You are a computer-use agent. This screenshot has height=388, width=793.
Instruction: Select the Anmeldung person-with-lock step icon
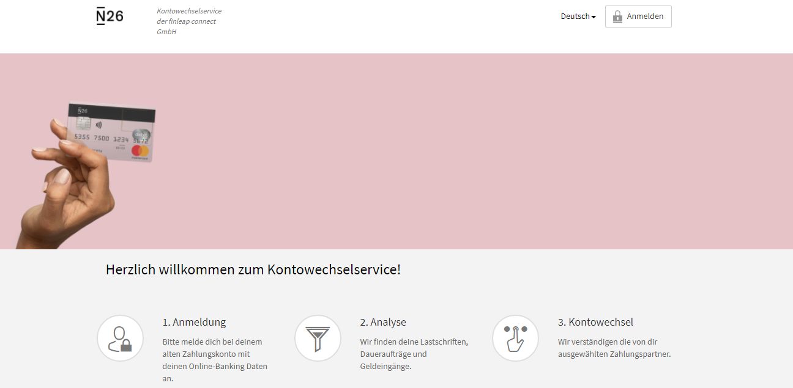coord(120,337)
